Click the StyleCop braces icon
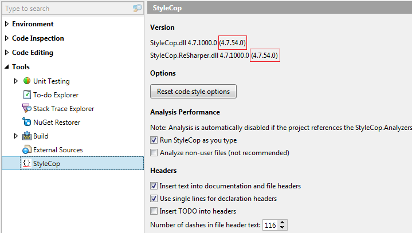The image size is (412, 233). point(26,163)
